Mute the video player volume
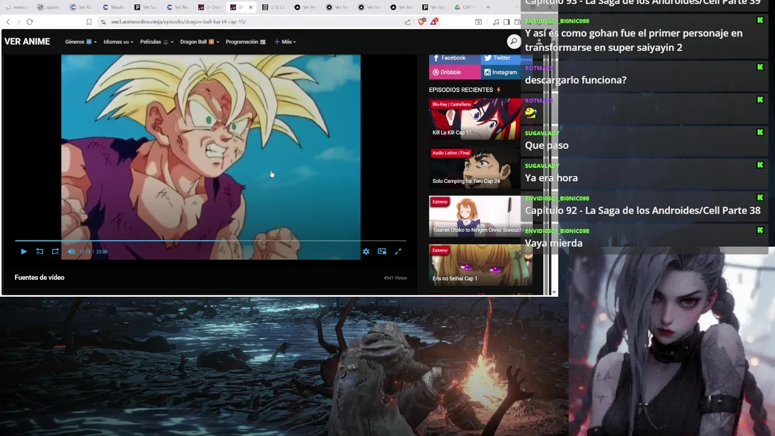This screenshot has width=775, height=436. [x=71, y=251]
